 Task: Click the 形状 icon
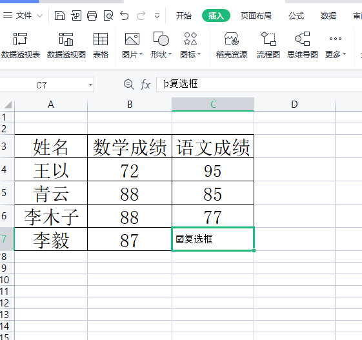pos(161,39)
